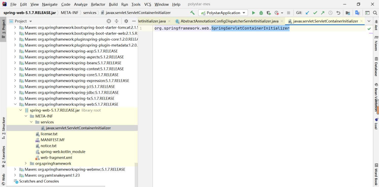Collapse the spring-web-5.1.7.RELEASE.jar node
Image resolution: width=379 pixels, height=187 pixels.
pyautogui.click(x=21, y=110)
